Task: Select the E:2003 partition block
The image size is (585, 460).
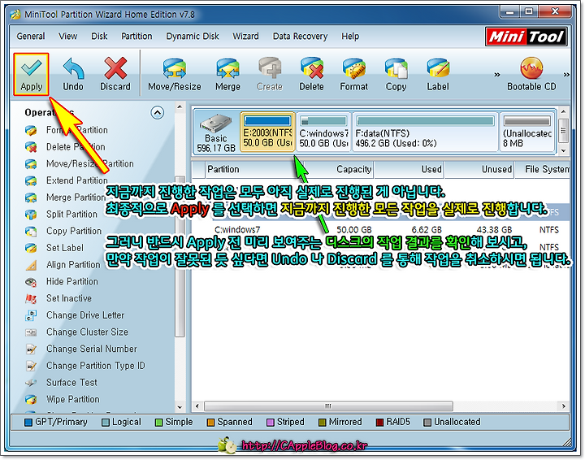Action: pos(267,132)
